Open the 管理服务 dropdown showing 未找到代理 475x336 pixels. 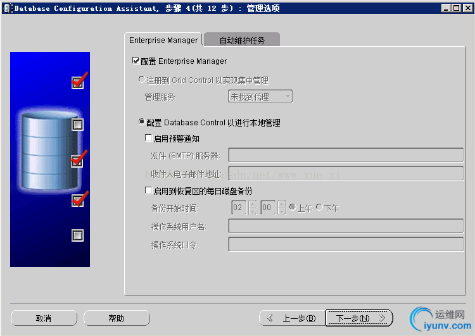coord(260,97)
